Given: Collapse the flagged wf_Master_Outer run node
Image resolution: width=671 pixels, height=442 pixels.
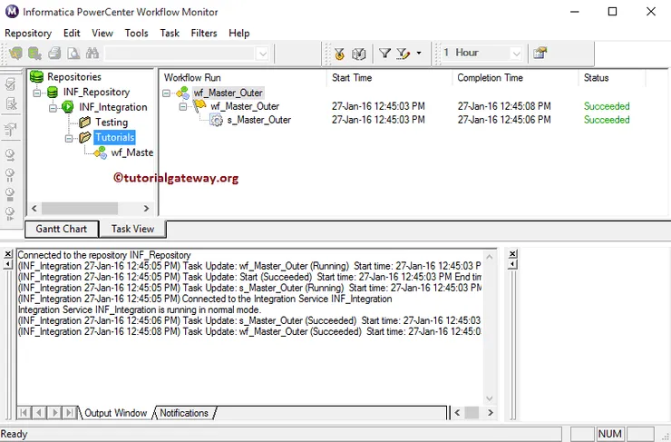Looking at the screenshot, I should click(183, 107).
